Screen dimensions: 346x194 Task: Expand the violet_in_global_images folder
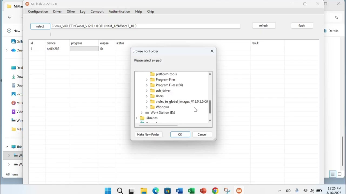[x=147, y=102]
